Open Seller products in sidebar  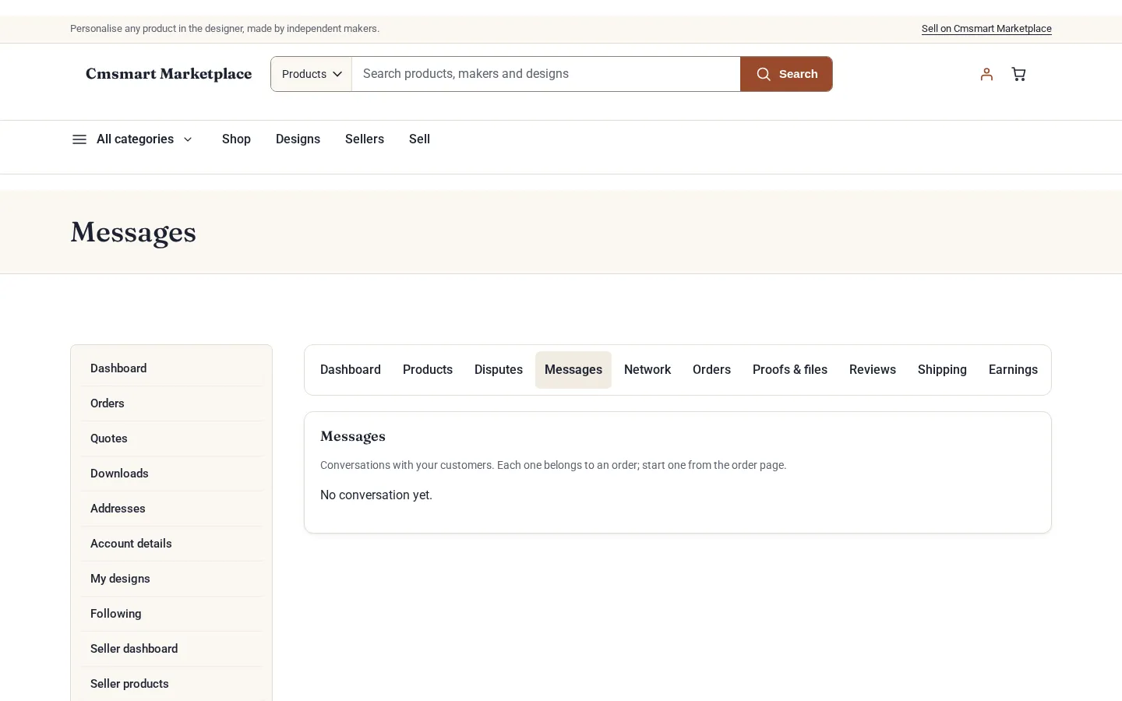click(171, 684)
